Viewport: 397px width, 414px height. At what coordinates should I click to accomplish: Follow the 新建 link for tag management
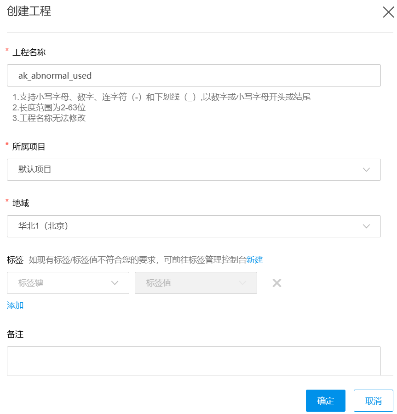(254, 259)
